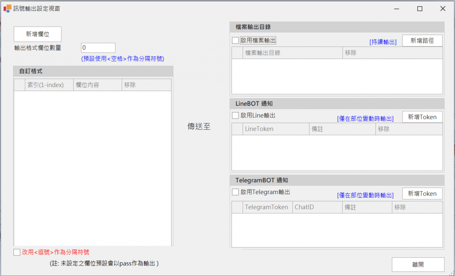
Task: Check the 啟用Telegram輸出 checkbox
Action: click(x=235, y=192)
